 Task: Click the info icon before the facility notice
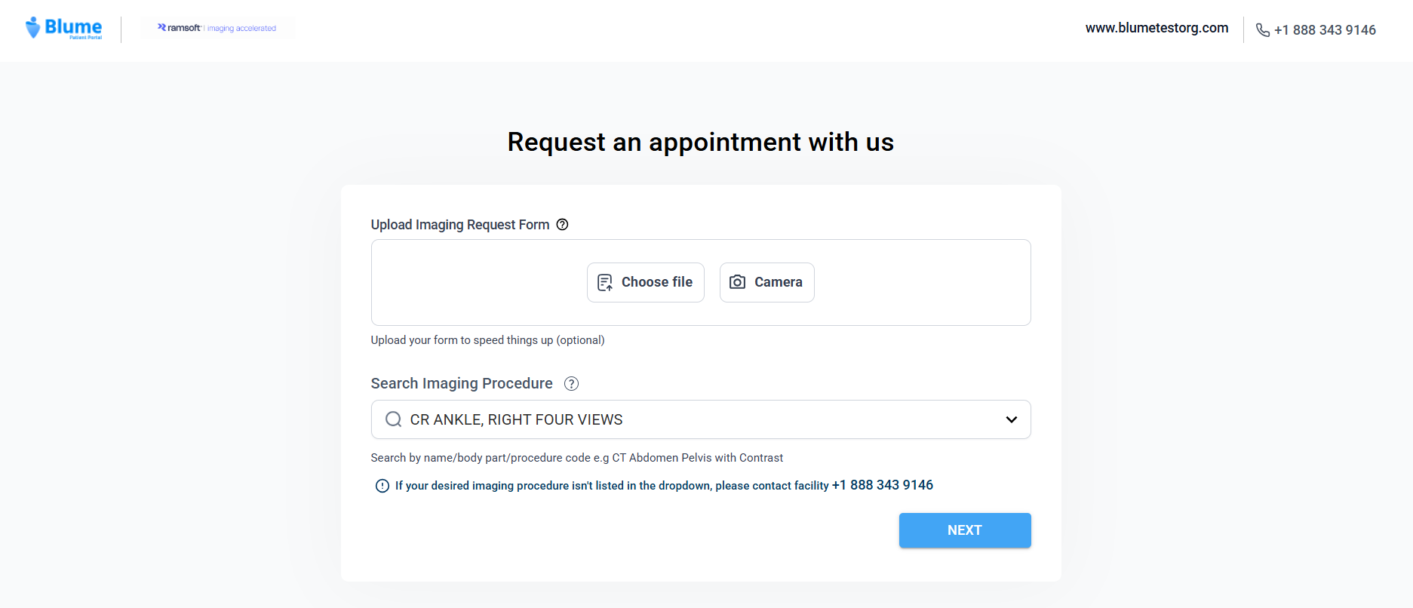(x=382, y=486)
